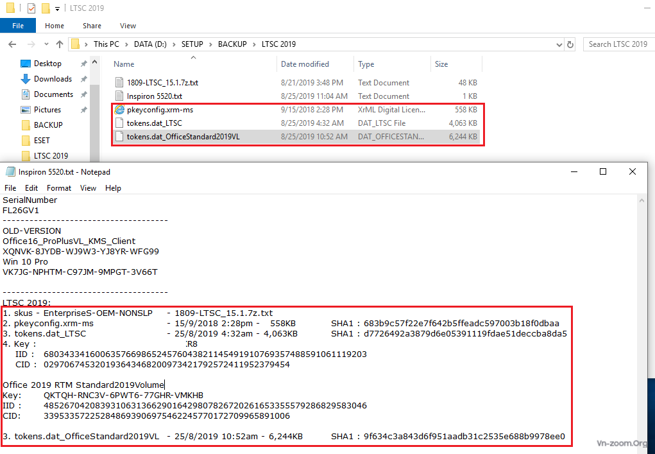Sort files by the Name column

(x=124, y=64)
